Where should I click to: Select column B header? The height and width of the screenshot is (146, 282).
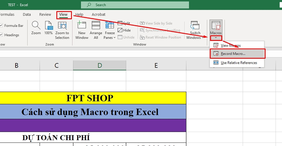pos(16,65)
